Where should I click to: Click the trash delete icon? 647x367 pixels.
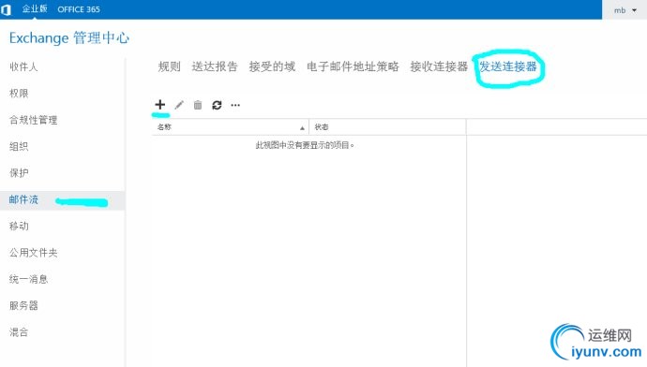[x=198, y=105]
